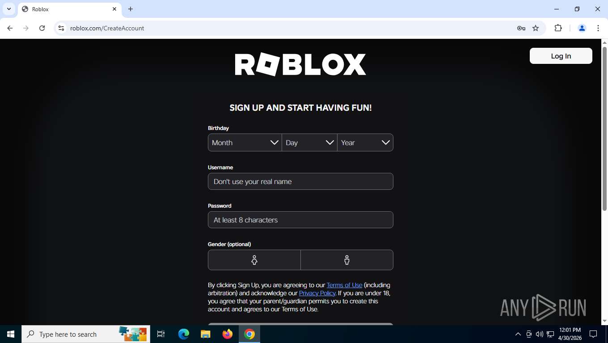The width and height of the screenshot is (608, 343).
Task: Open Task View on the taskbar
Action: click(161, 334)
